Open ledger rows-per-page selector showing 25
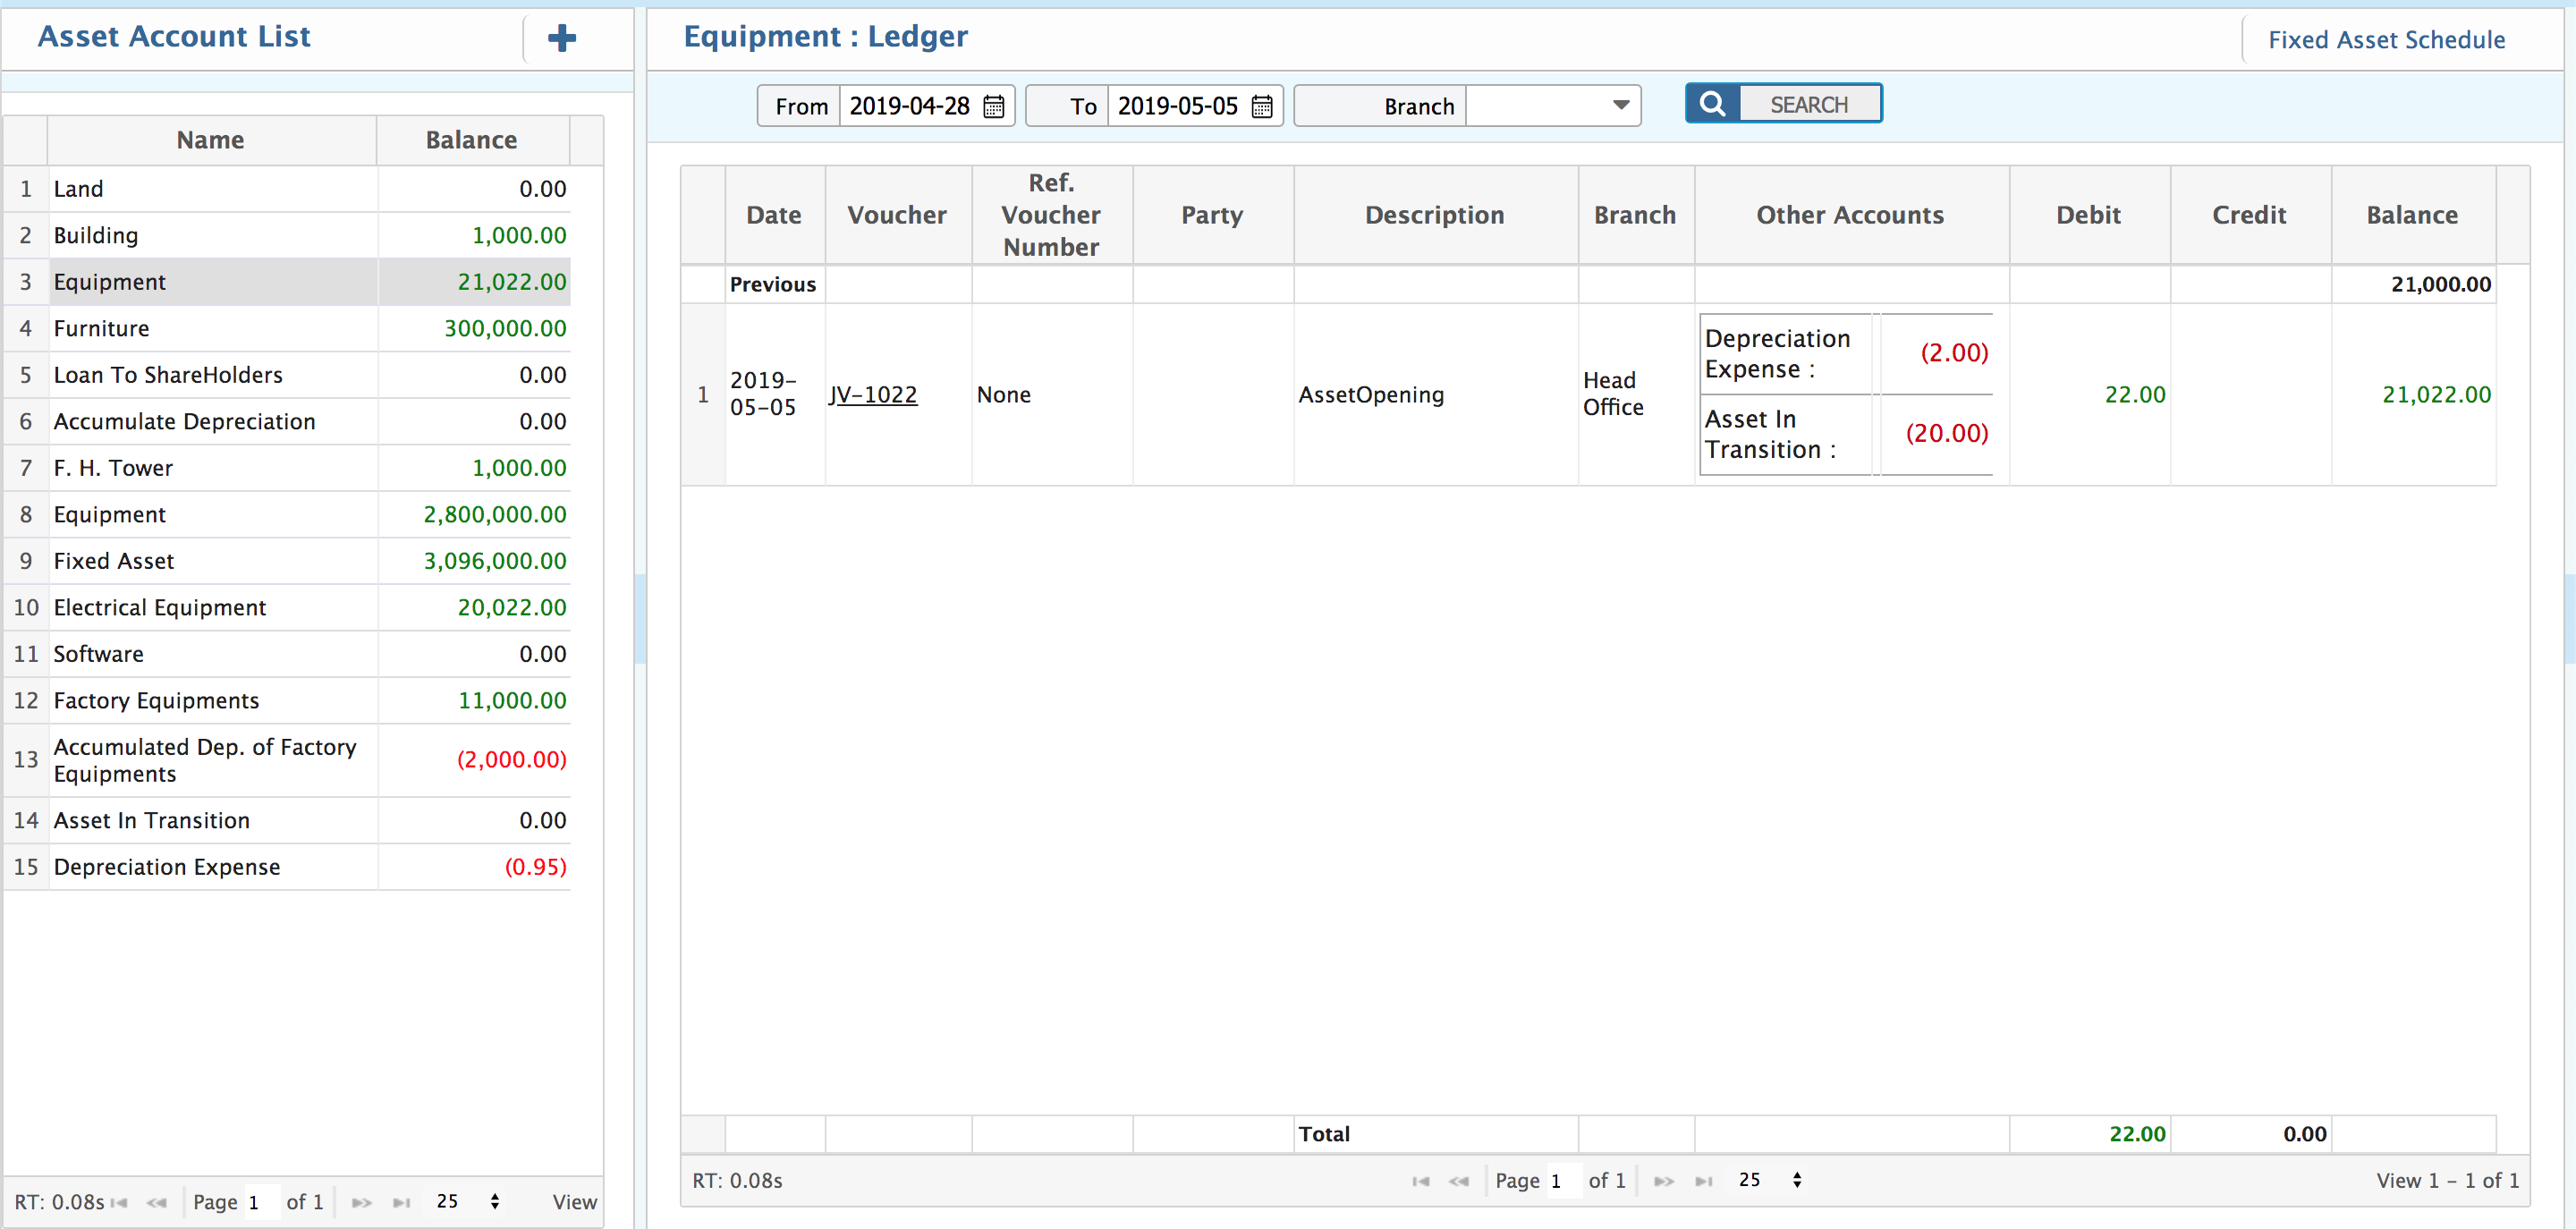2576x1229 pixels. [x=1773, y=1180]
